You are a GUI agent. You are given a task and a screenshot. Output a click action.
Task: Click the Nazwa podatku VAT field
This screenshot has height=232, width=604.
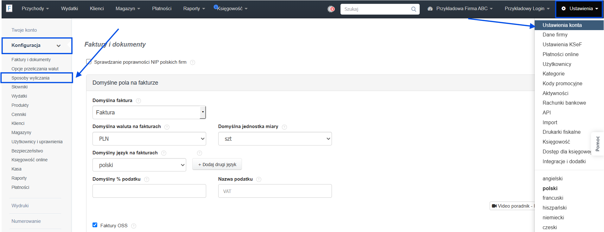click(x=275, y=191)
